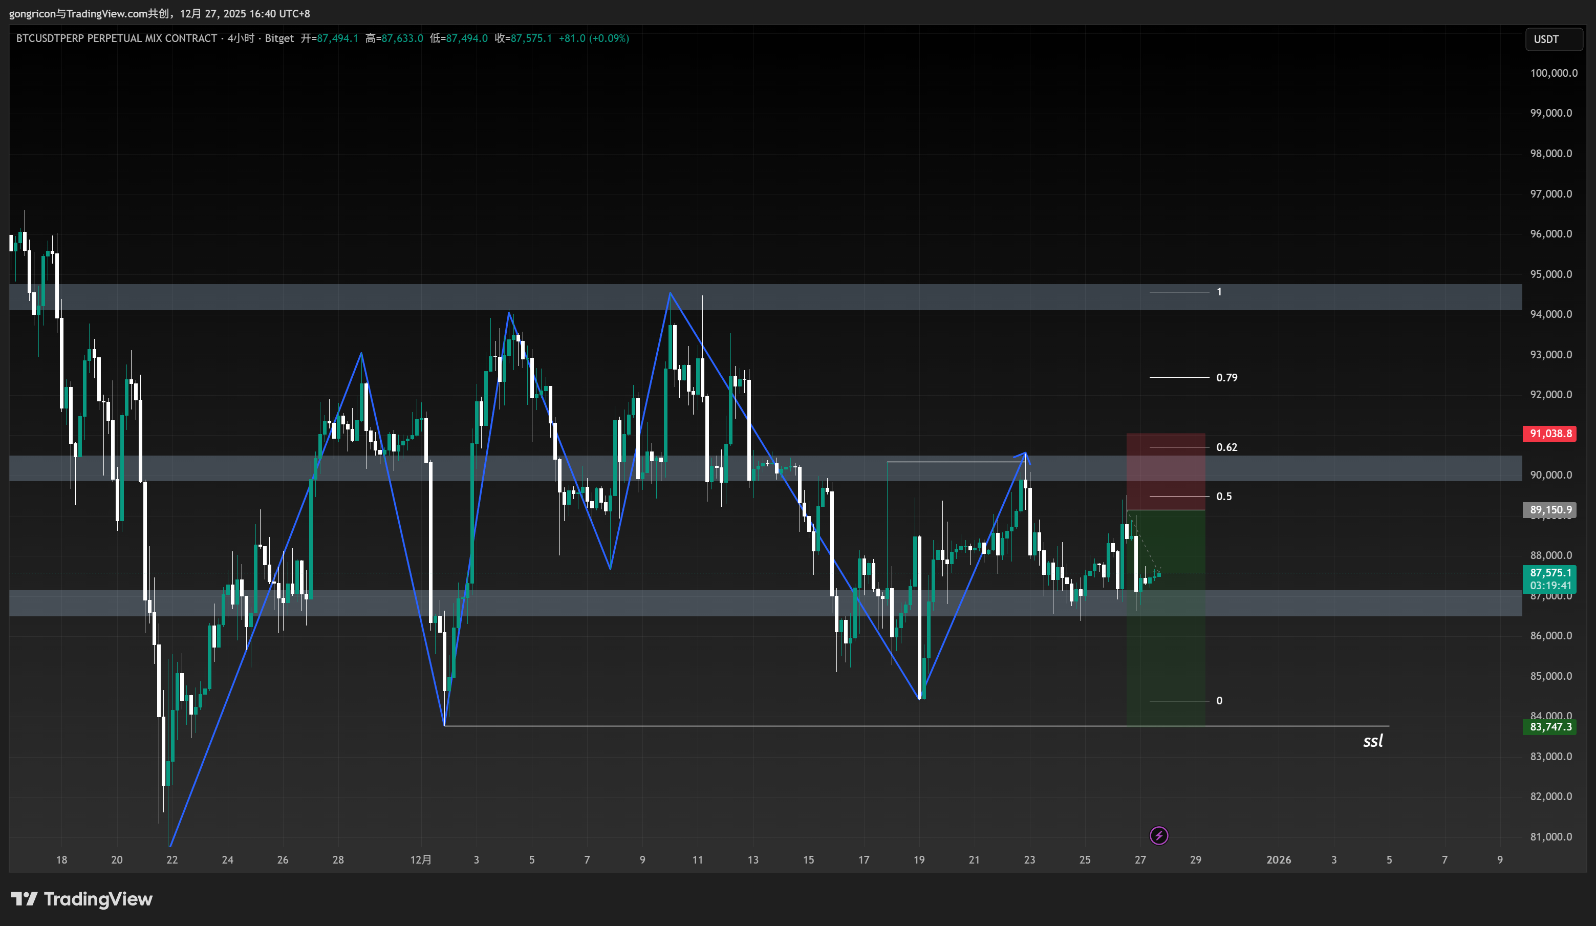Click the 12月 date axis label
1596x926 pixels.
coord(421,859)
